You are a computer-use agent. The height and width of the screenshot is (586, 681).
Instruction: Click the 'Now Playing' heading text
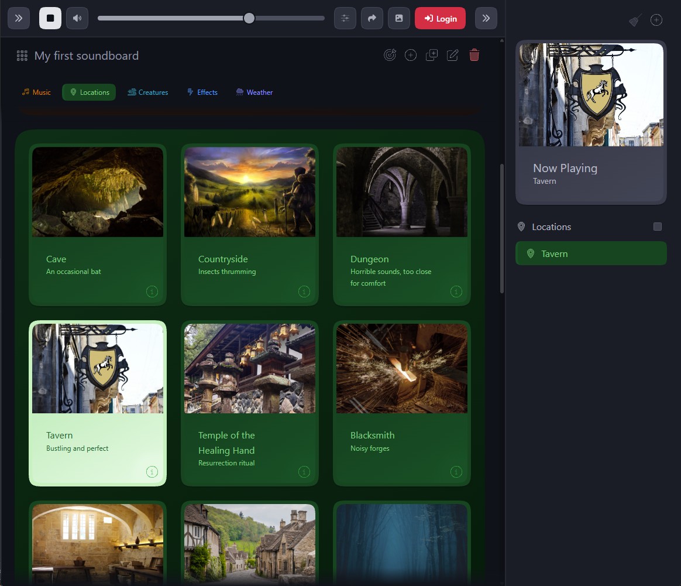click(x=565, y=168)
